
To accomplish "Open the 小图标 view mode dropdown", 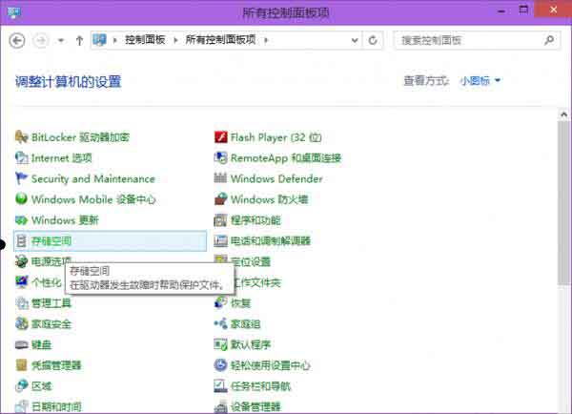I will pyautogui.click(x=480, y=81).
